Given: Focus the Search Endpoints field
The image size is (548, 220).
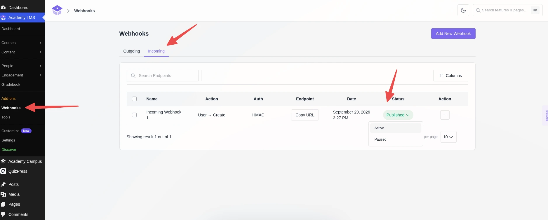Looking at the screenshot, I should click(163, 76).
